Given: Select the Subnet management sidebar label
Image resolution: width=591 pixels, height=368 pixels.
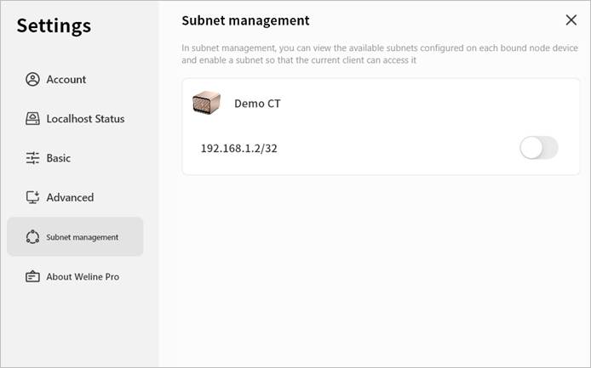Looking at the screenshot, I should point(83,237).
